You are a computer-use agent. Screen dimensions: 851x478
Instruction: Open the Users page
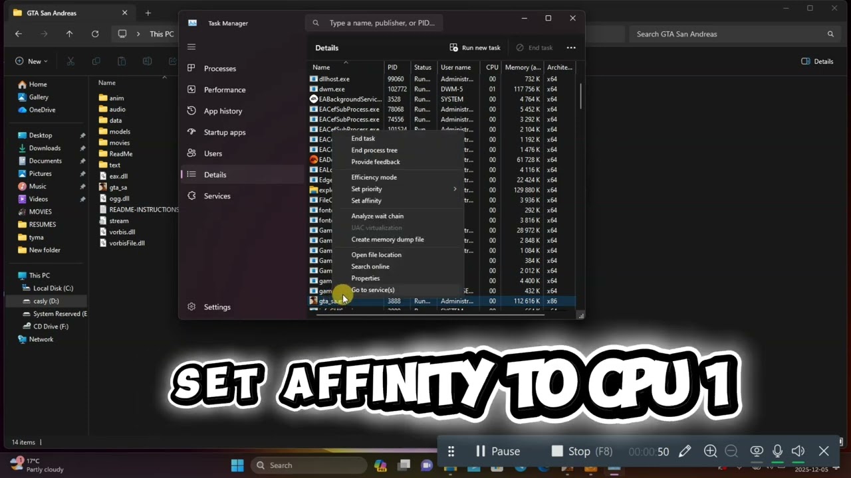213,153
